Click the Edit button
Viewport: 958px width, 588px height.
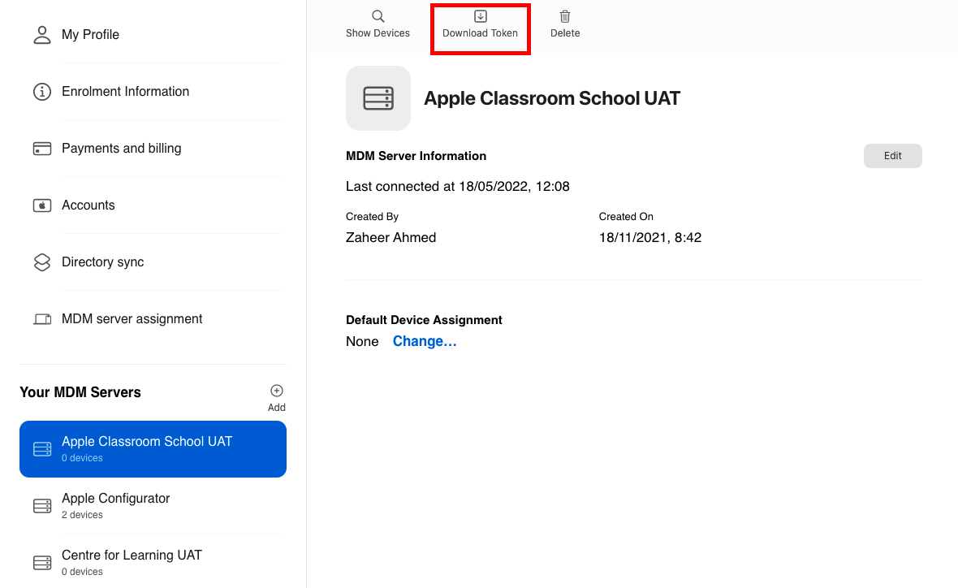(x=892, y=156)
